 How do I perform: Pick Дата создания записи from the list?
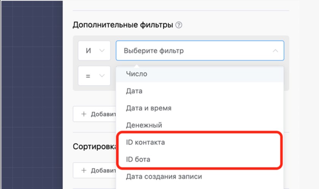pyautogui.click(x=164, y=176)
